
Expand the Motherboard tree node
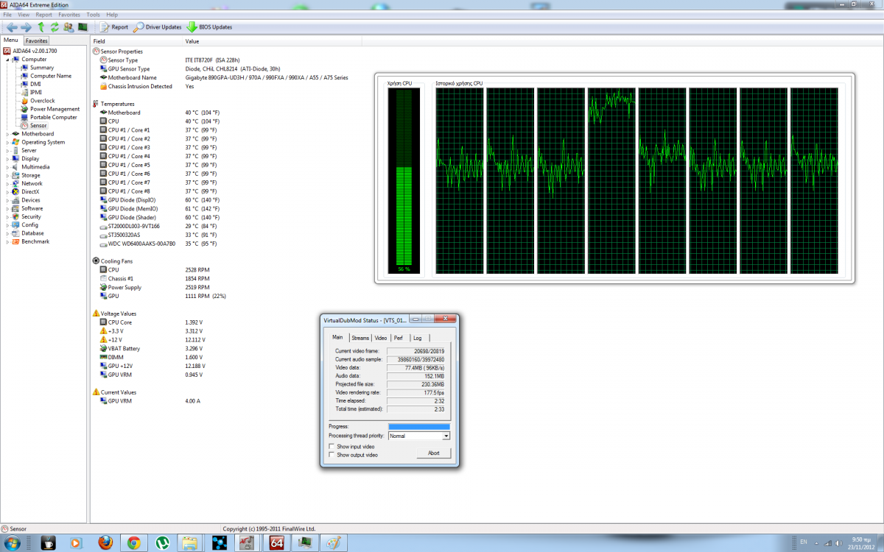7,134
